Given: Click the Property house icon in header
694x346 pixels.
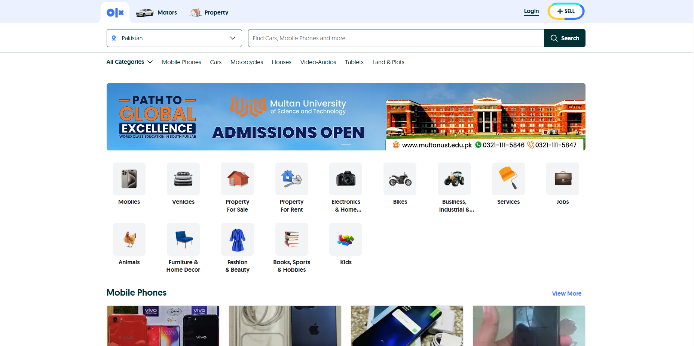Looking at the screenshot, I should (195, 13).
